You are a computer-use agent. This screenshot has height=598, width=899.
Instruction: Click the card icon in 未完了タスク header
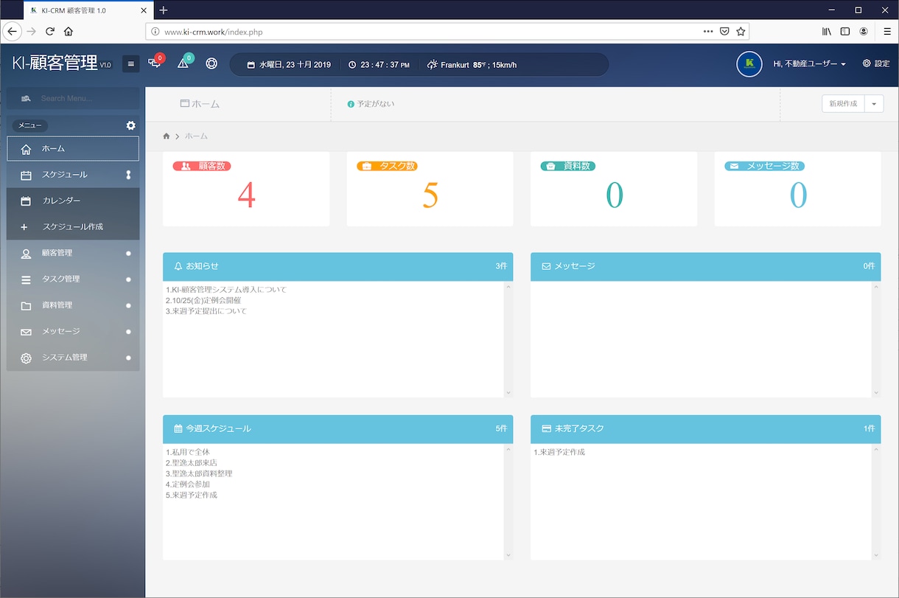546,428
